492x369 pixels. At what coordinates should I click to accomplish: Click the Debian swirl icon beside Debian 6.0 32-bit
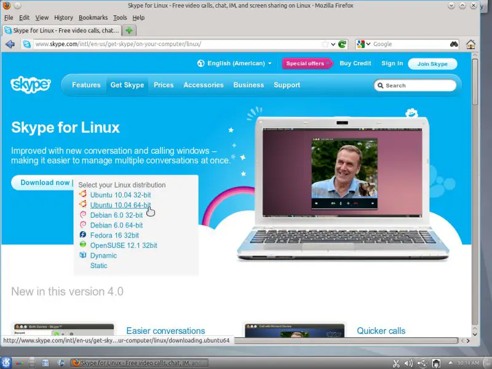click(x=83, y=215)
